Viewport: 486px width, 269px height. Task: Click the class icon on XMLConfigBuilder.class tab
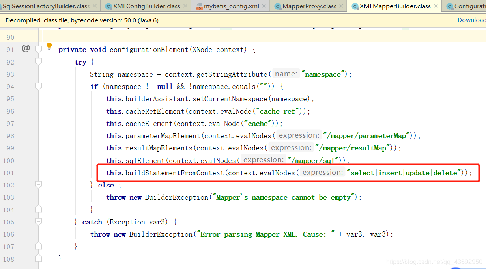tap(108, 6)
